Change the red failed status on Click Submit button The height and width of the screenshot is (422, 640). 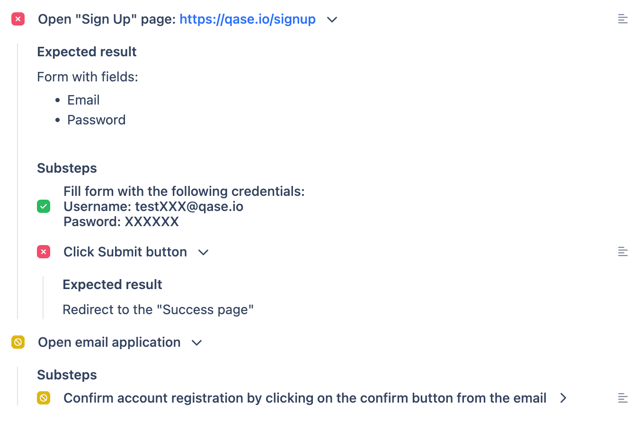[x=44, y=252]
